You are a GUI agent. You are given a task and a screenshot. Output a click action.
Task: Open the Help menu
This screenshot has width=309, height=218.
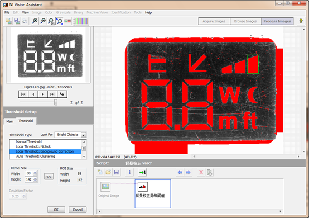[148, 12]
